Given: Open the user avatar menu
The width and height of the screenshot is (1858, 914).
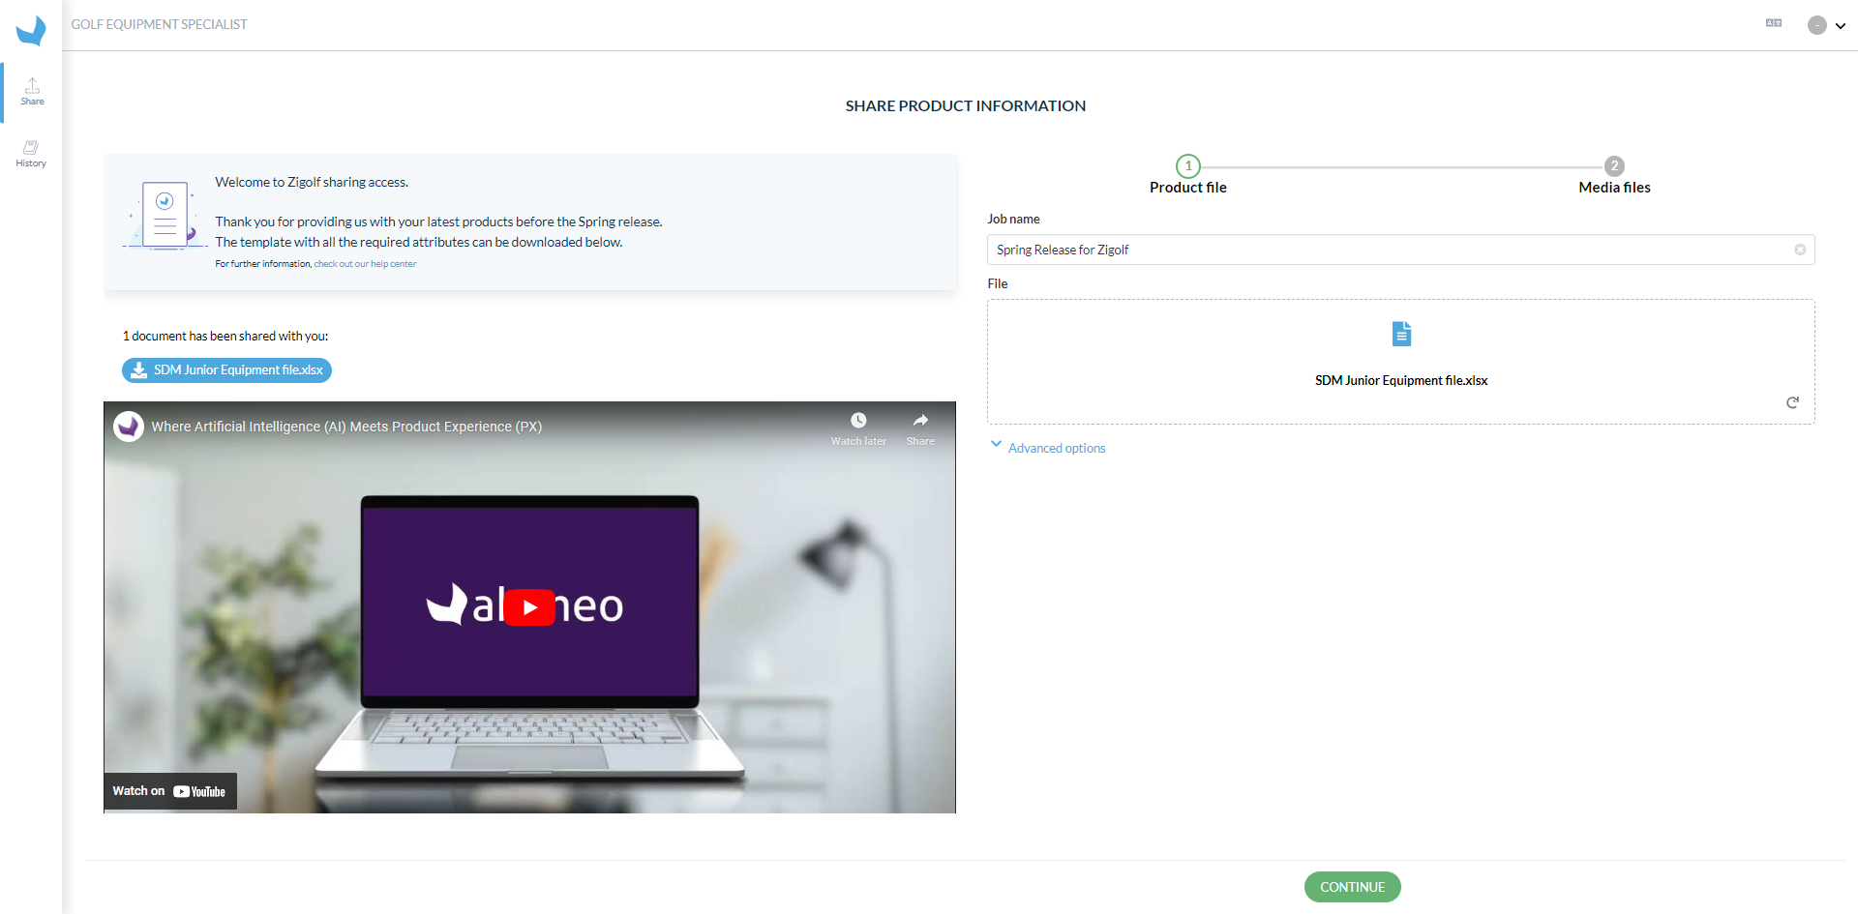Looking at the screenshot, I should coord(1826,25).
